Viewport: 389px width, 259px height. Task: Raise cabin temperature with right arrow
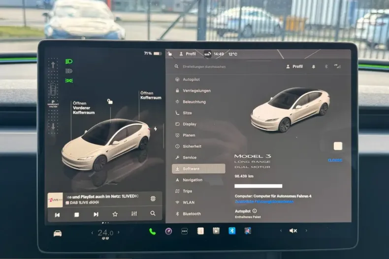[119, 232]
